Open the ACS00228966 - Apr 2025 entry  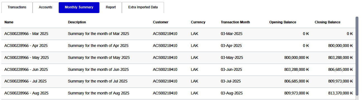click(x=178, y=46)
